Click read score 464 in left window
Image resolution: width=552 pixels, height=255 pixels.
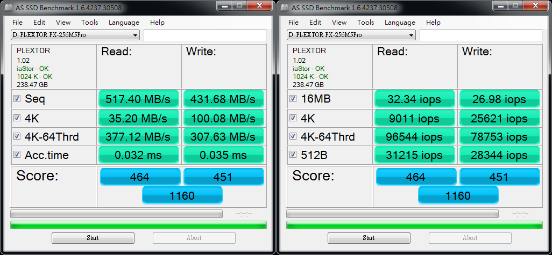point(140,177)
